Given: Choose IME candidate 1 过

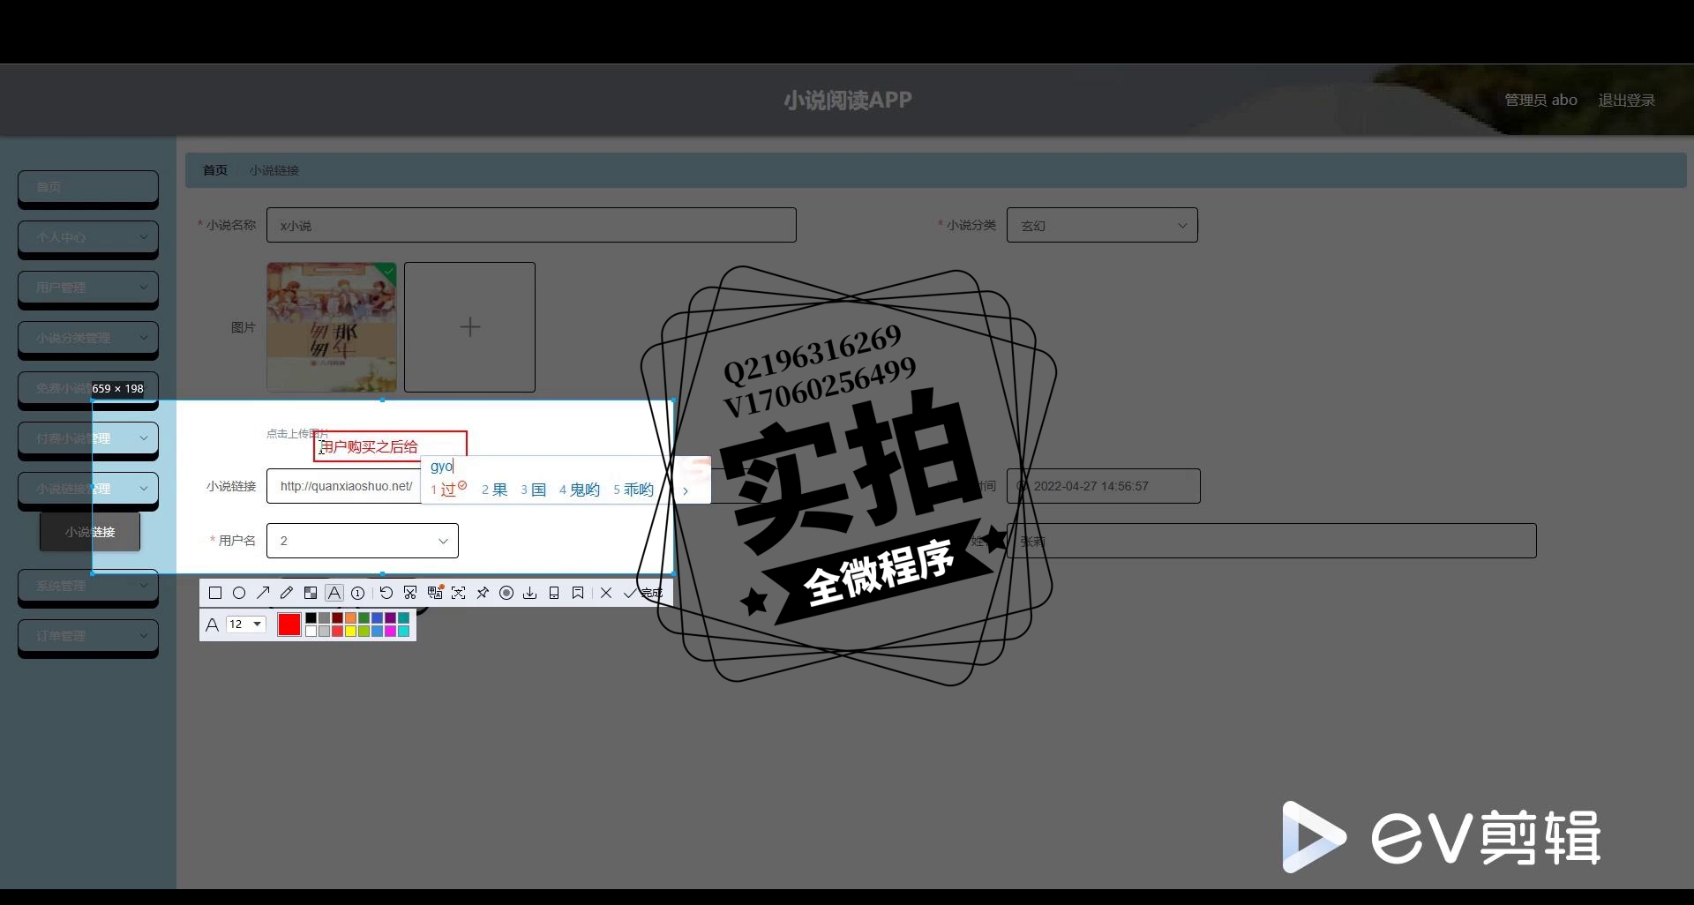Looking at the screenshot, I should click(448, 489).
